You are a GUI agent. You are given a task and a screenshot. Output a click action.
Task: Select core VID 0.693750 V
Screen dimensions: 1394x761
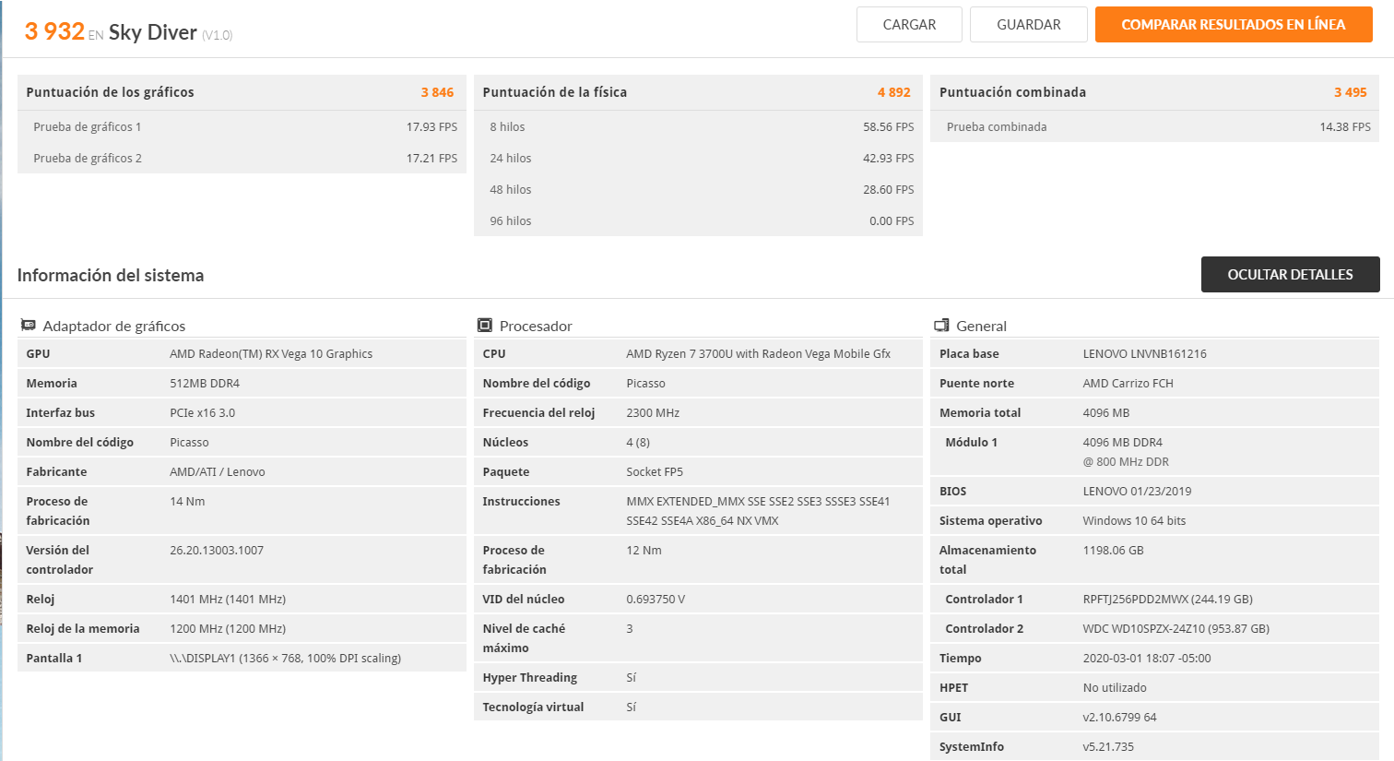coord(656,600)
